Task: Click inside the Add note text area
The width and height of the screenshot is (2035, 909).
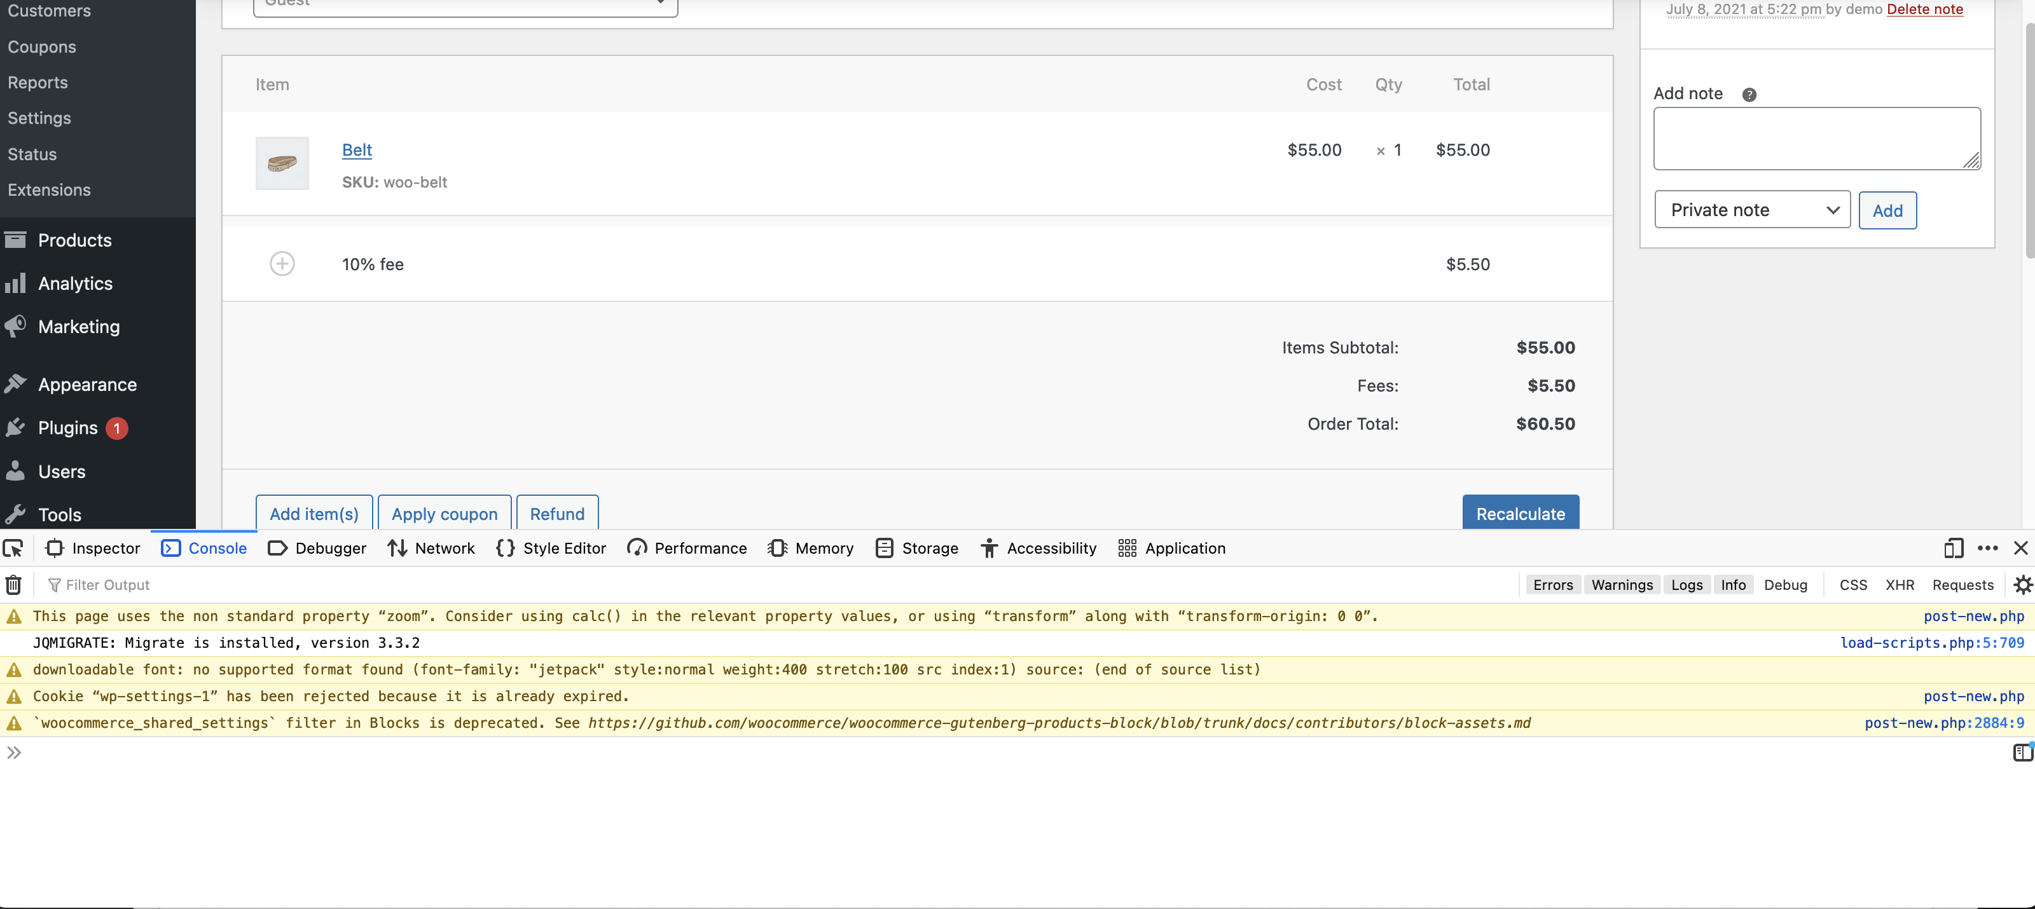Action: [x=1816, y=138]
